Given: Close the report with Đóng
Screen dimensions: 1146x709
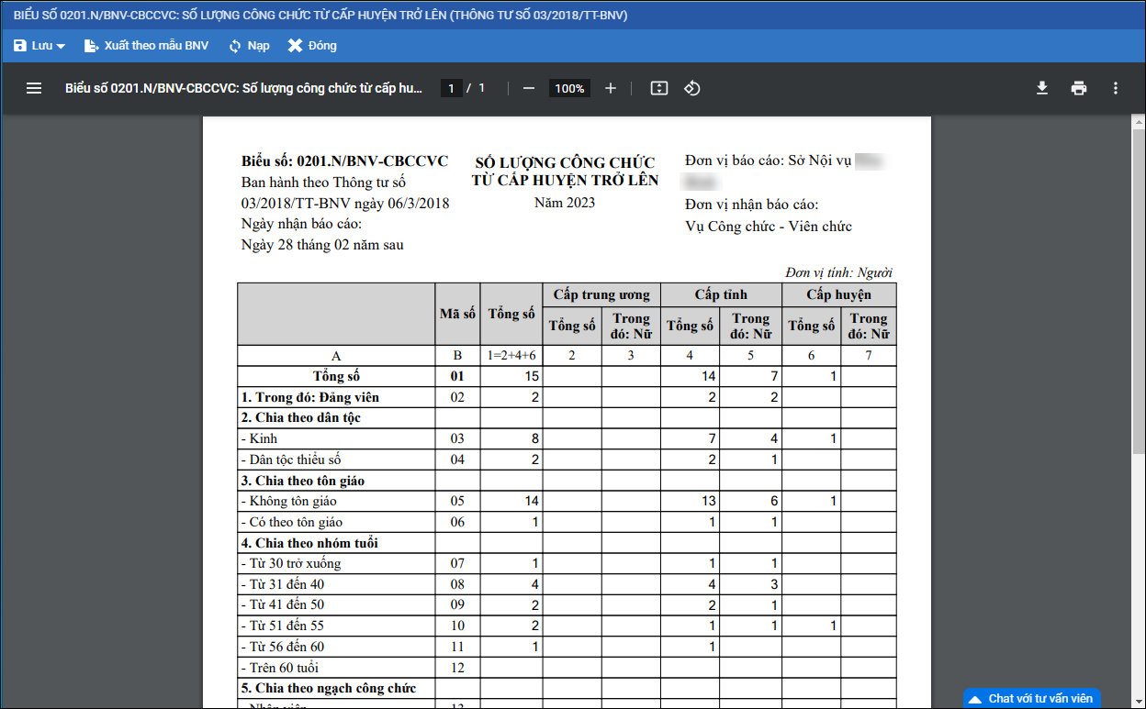Looking at the screenshot, I should (312, 46).
